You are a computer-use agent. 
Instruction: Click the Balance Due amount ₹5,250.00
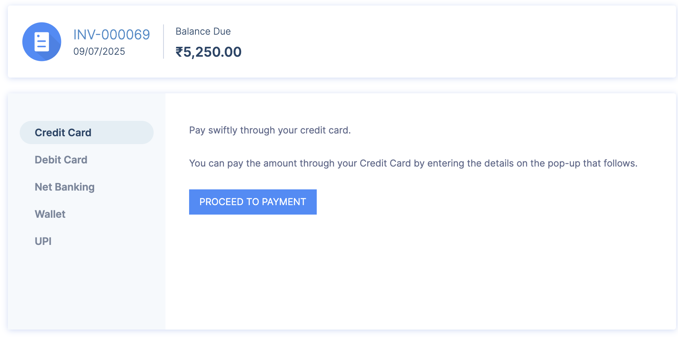pyautogui.click(x=208, y=52)
